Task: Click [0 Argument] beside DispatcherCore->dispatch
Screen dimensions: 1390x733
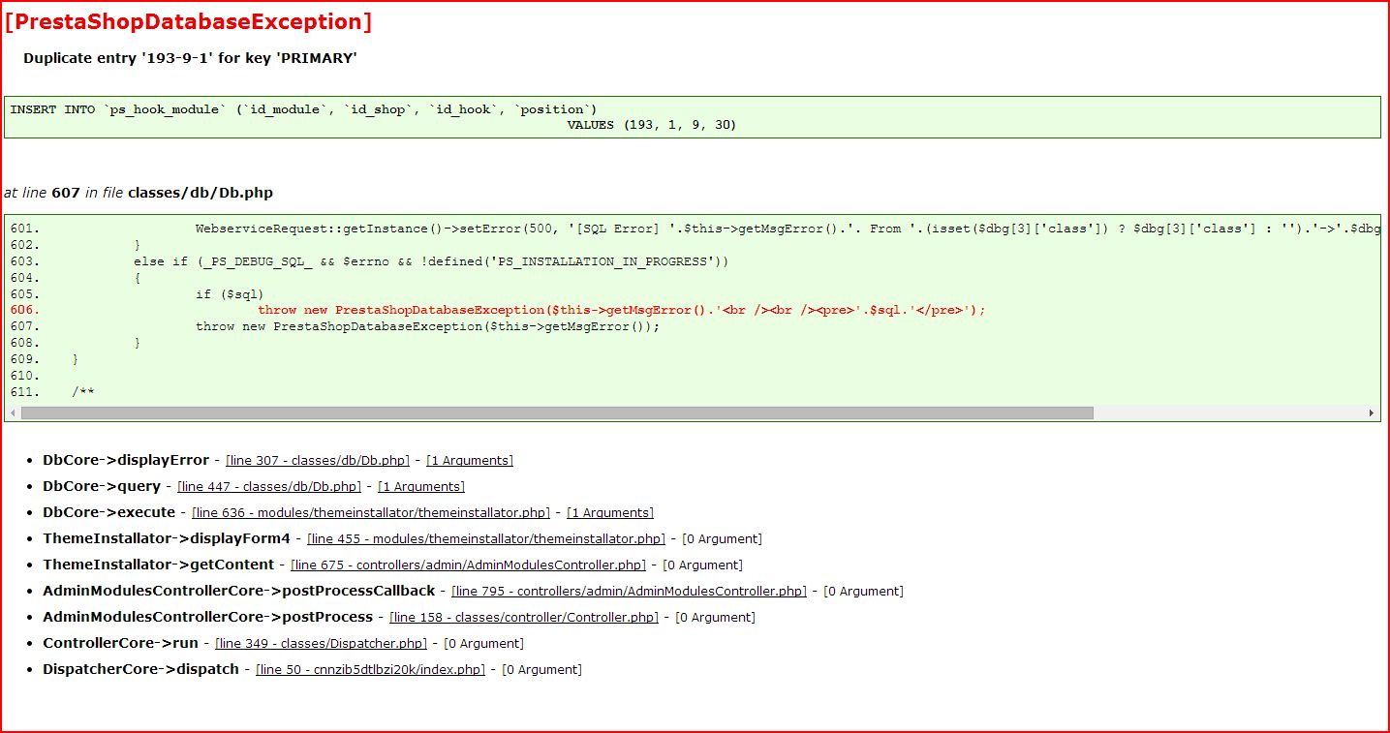Action: pos(541,670)
